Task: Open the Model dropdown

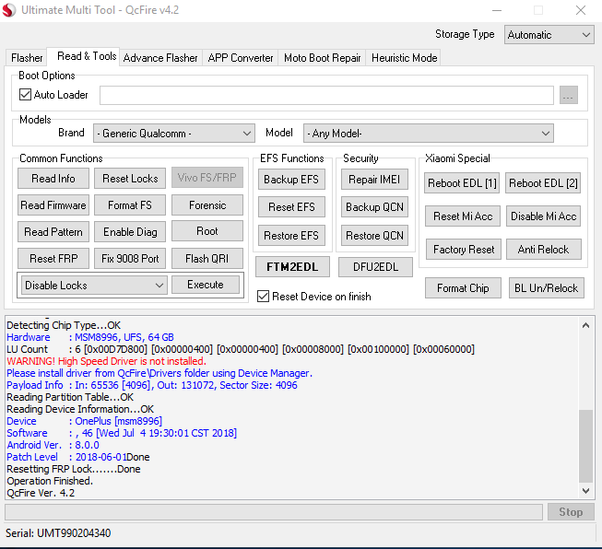Action: point(428,134)
